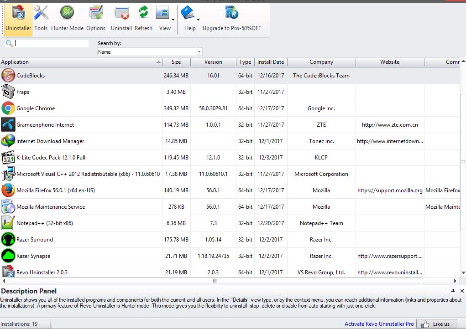Select the Grameenphone Internet icon
Image resolution: width=466 pixels, height=329 pixels.
pos(8,124)
